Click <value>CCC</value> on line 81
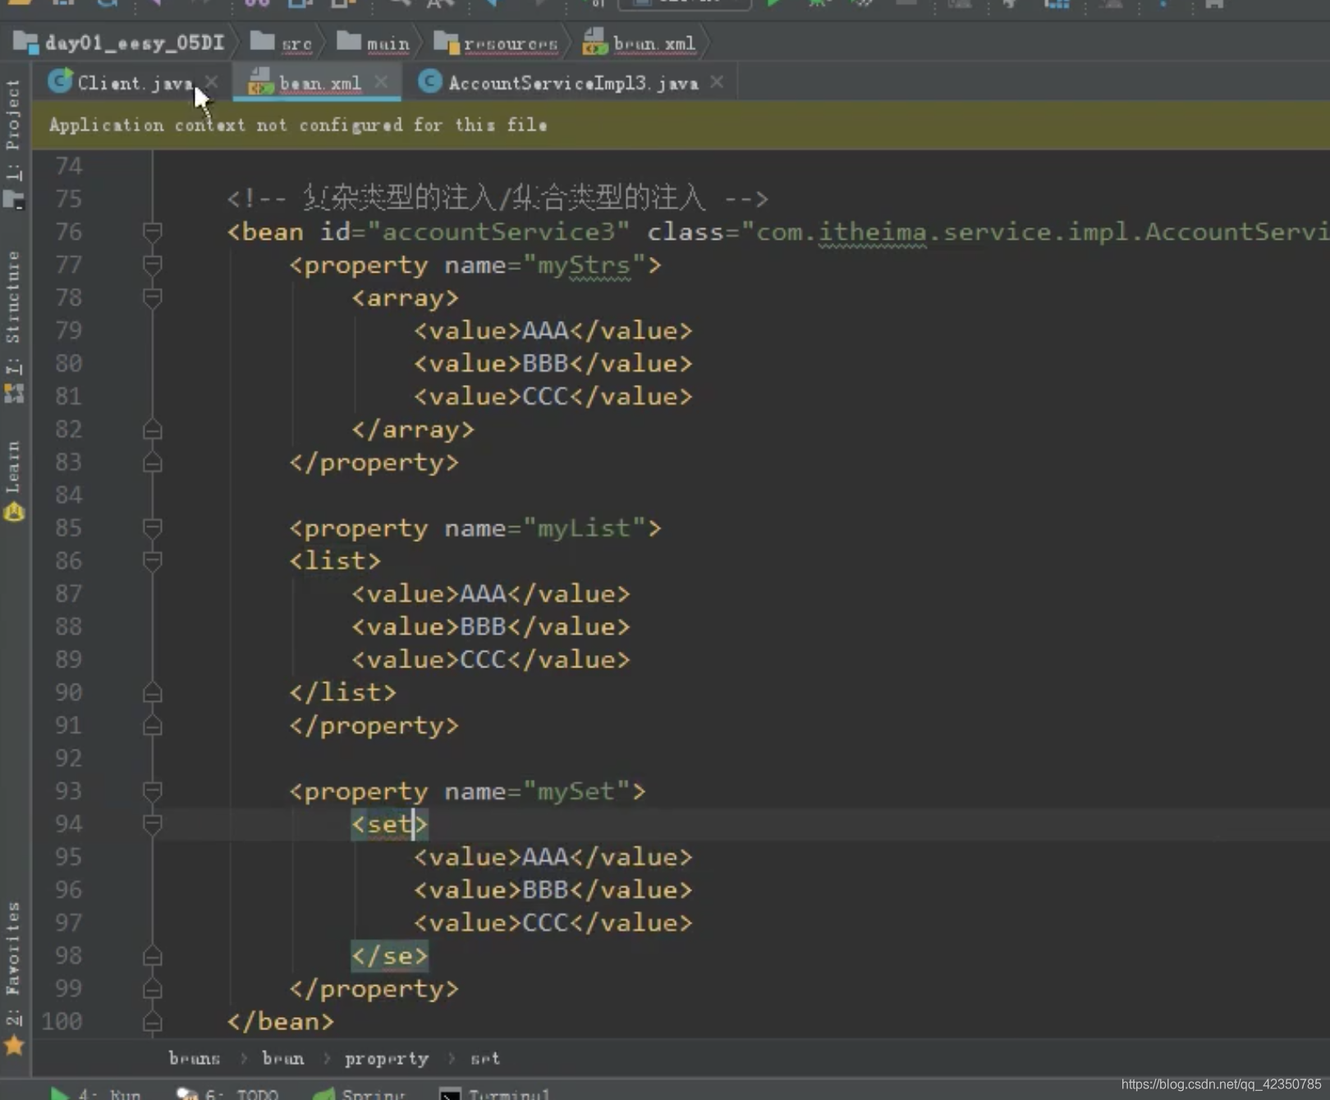 pos(553,396)
